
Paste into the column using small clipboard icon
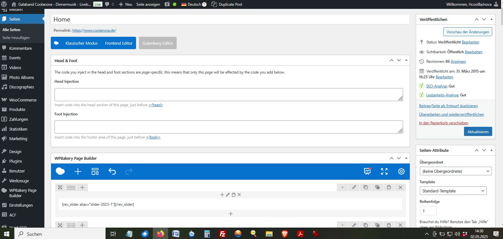click(234, 195)
